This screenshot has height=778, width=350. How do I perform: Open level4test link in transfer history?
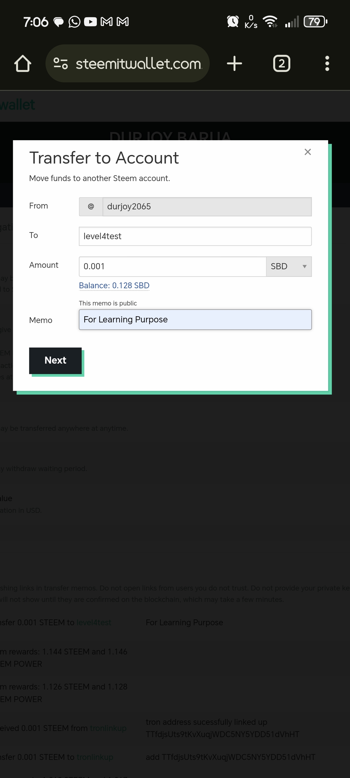[x=94, y=622]
